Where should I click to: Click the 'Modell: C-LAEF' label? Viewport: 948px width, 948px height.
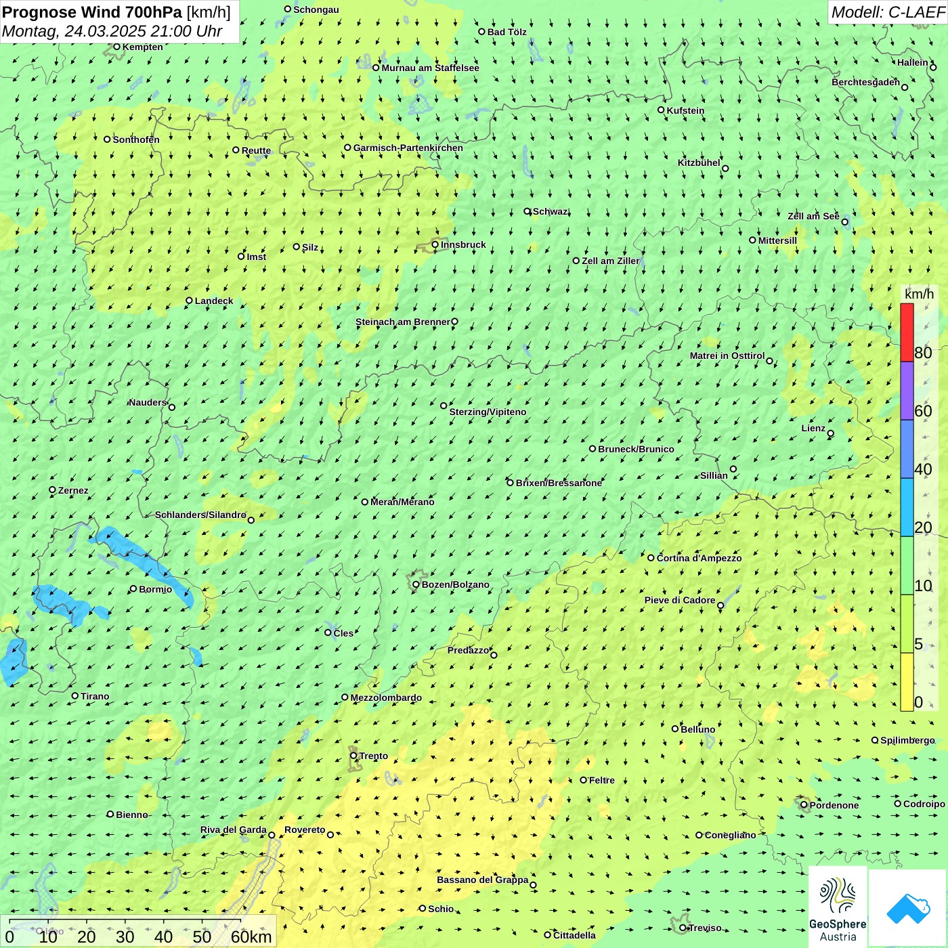[888, 12]
